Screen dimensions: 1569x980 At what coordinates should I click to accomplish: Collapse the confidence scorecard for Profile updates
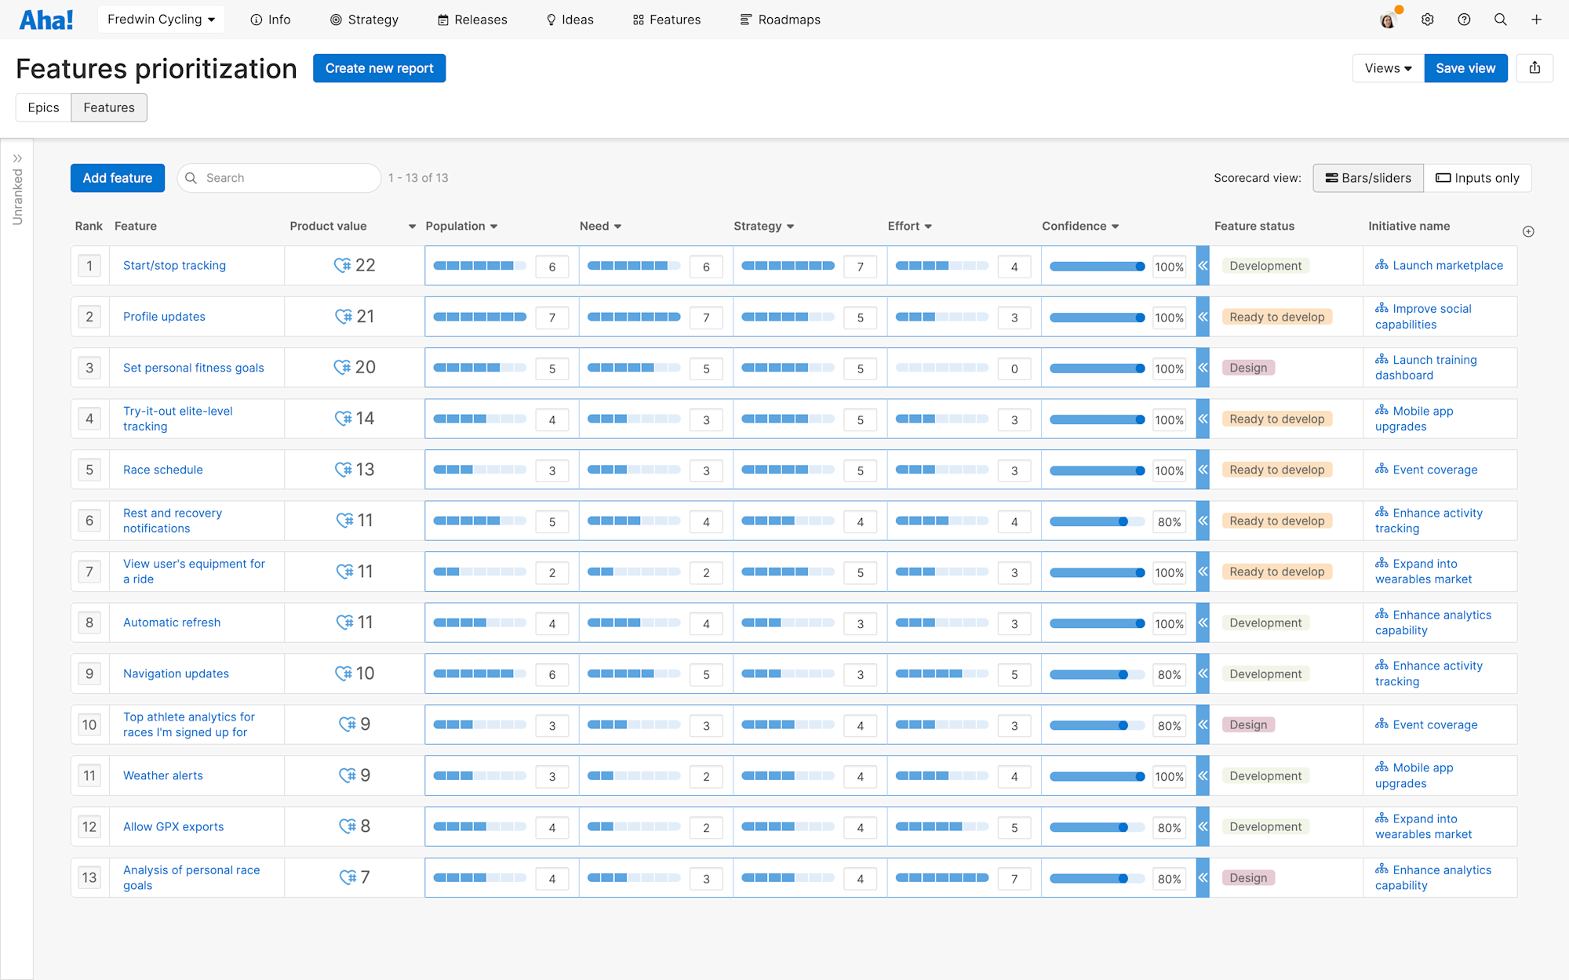[x=1203, y=317]
